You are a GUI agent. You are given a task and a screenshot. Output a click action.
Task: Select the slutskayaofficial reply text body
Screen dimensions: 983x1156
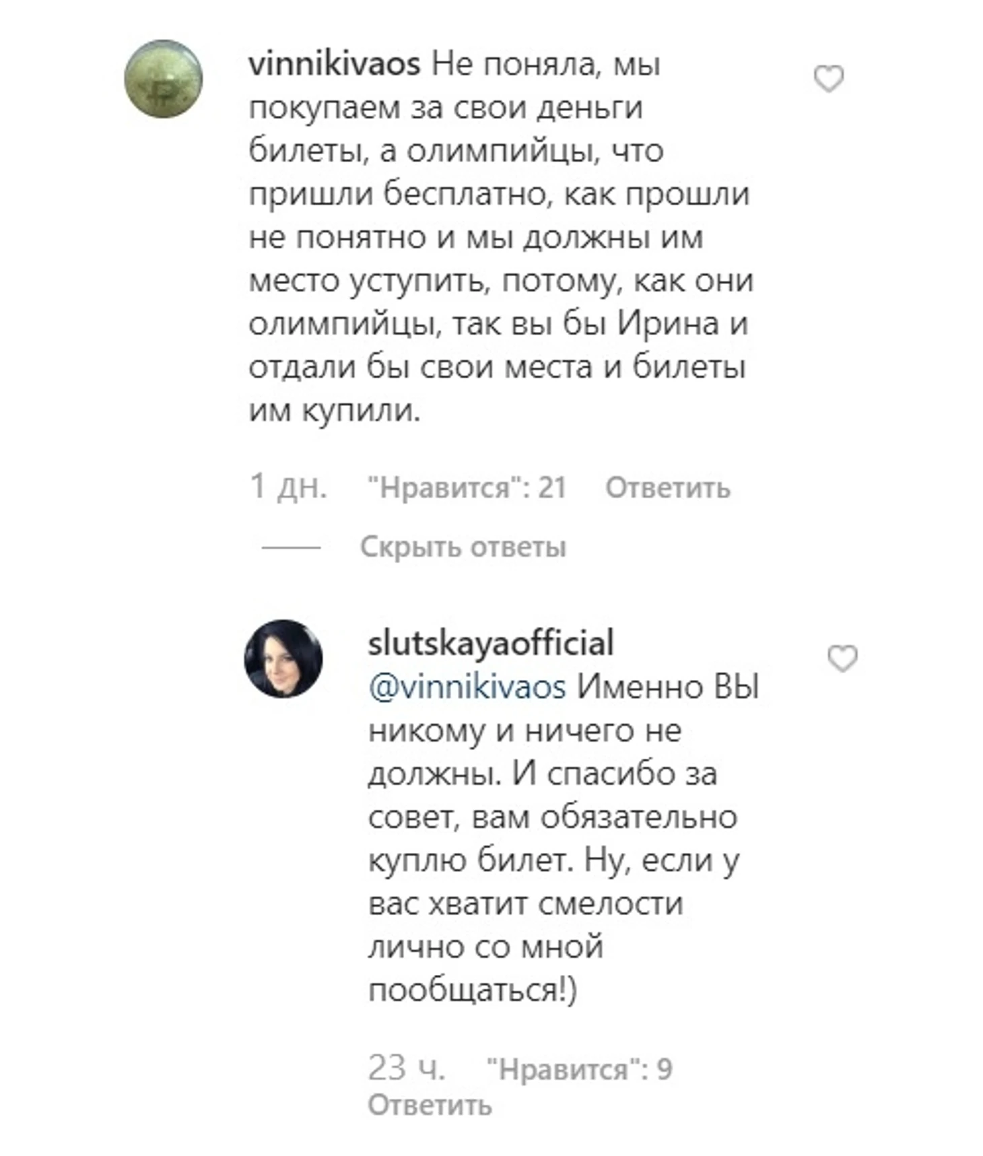tap(564, 838)
